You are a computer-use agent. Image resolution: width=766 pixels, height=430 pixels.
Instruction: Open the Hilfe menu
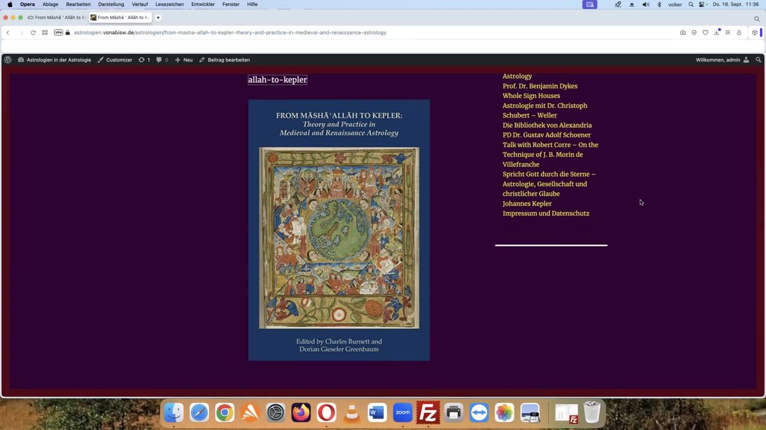point(252,4)
